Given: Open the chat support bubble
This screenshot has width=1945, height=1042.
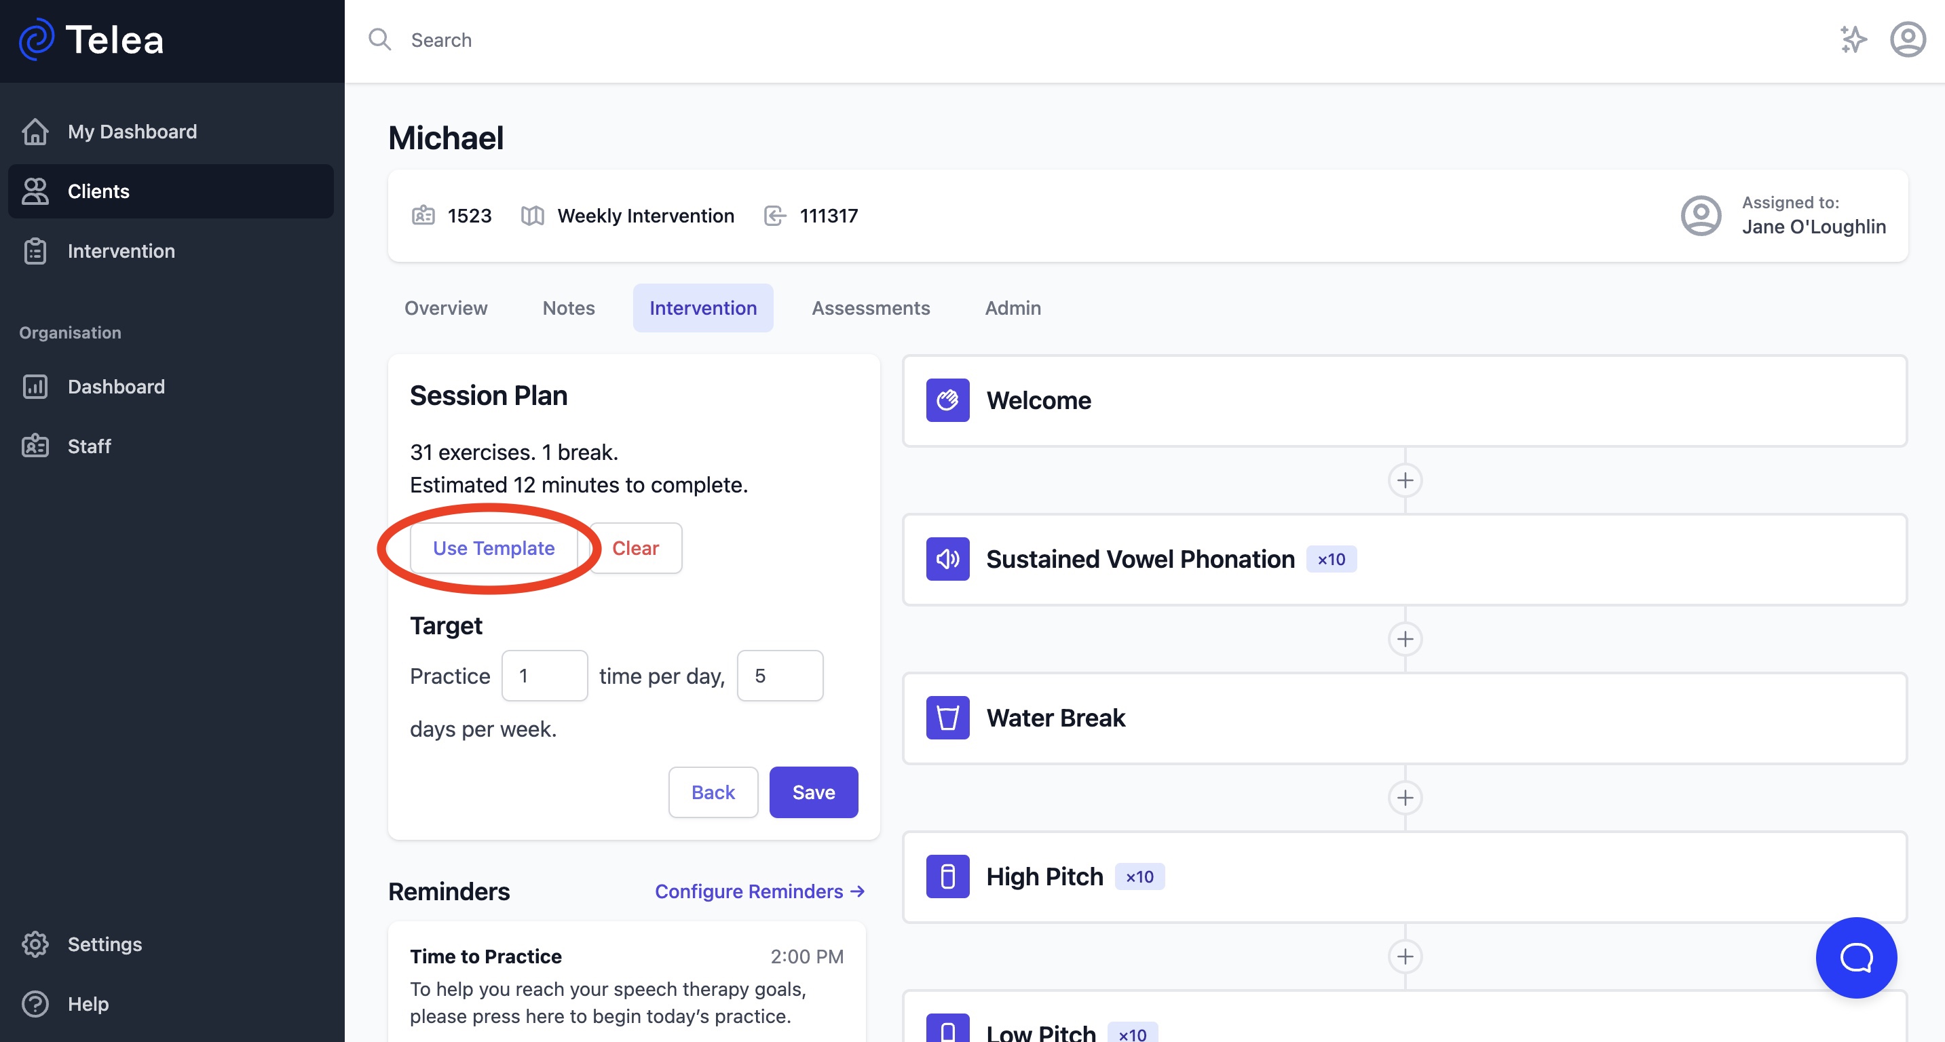Looking at the screenshot, I should point(1856,957).
